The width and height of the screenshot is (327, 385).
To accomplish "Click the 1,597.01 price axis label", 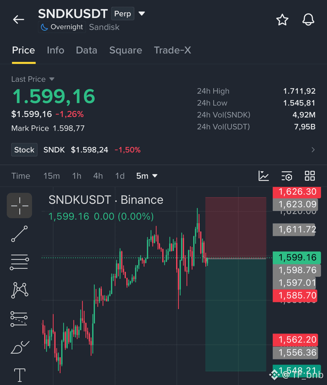I will coord(294,283).
